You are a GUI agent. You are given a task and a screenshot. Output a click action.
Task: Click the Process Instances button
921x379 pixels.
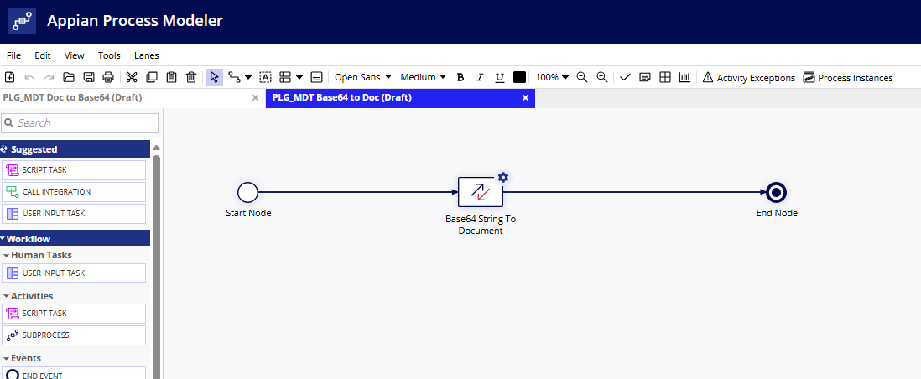coord(847,78)
